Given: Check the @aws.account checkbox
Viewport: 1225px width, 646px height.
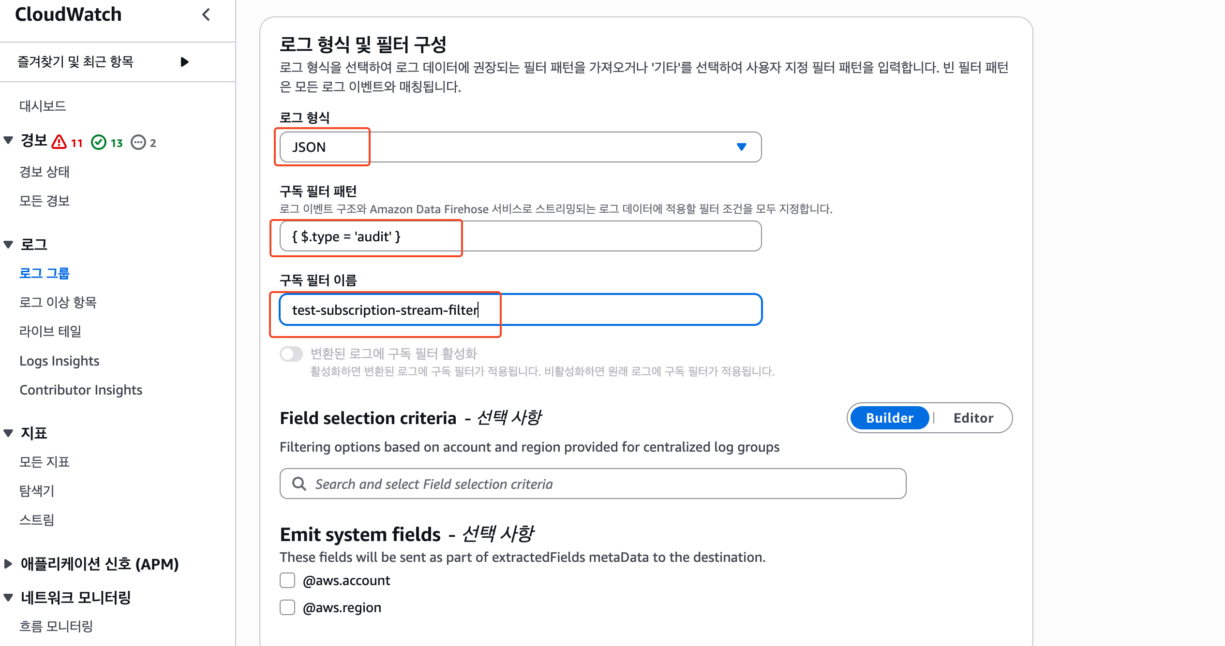Looking at the screenshot, I should (287, 580).
